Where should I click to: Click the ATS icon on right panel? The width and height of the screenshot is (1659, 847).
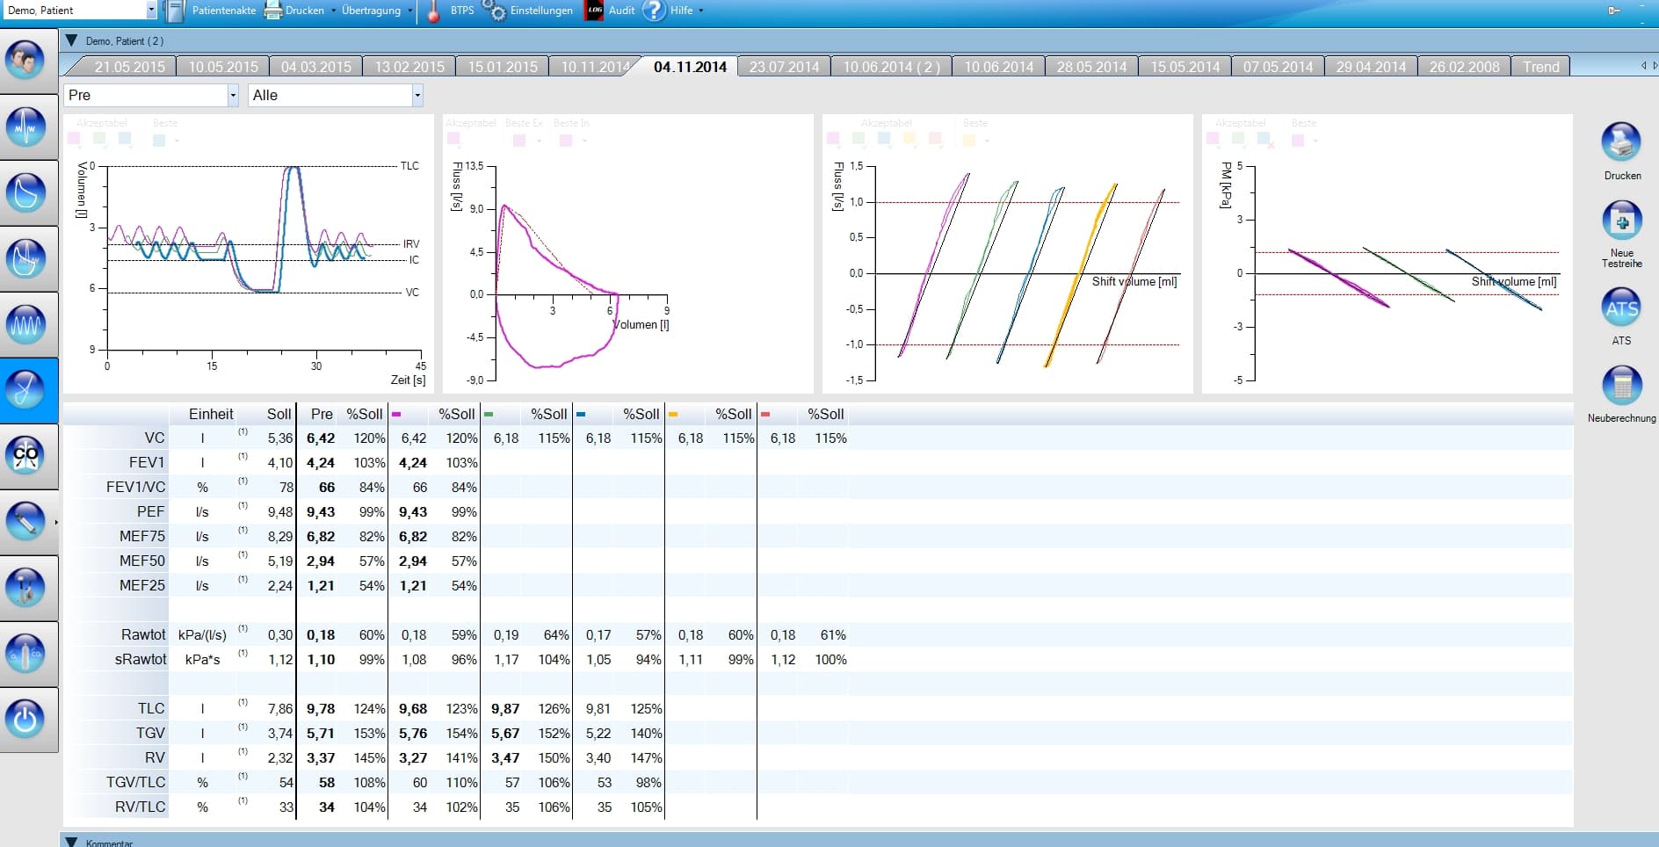pyautogui.click(x=1622, y=308)
